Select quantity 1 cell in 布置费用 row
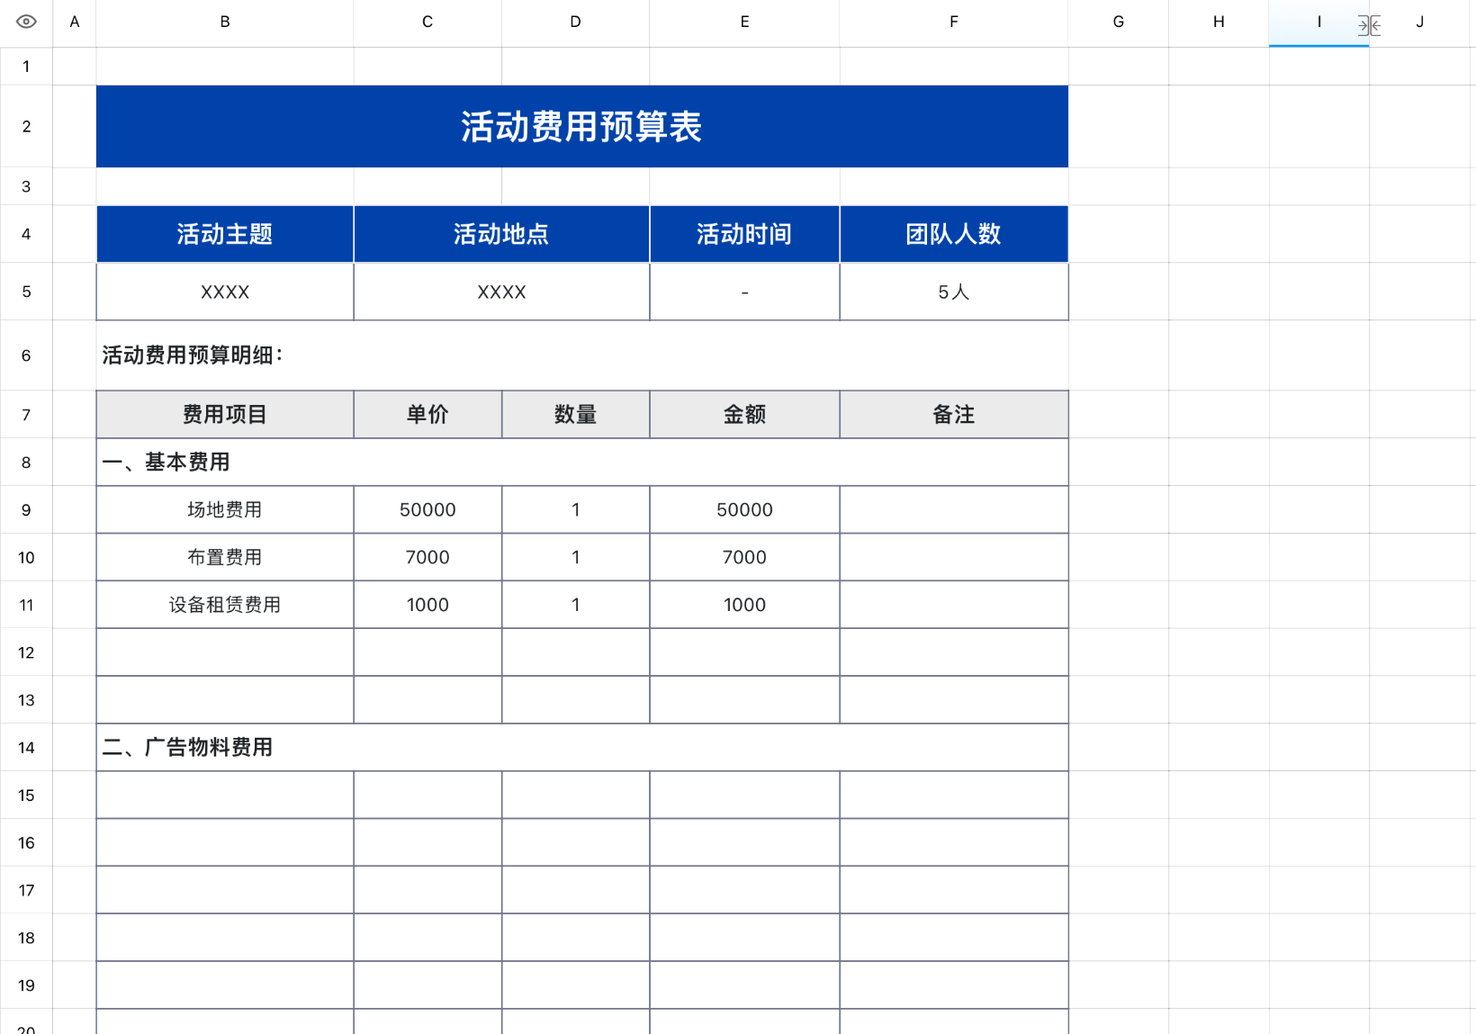Image resolution: width=1476 pixels, height=1034 pixels. point(576,558)
